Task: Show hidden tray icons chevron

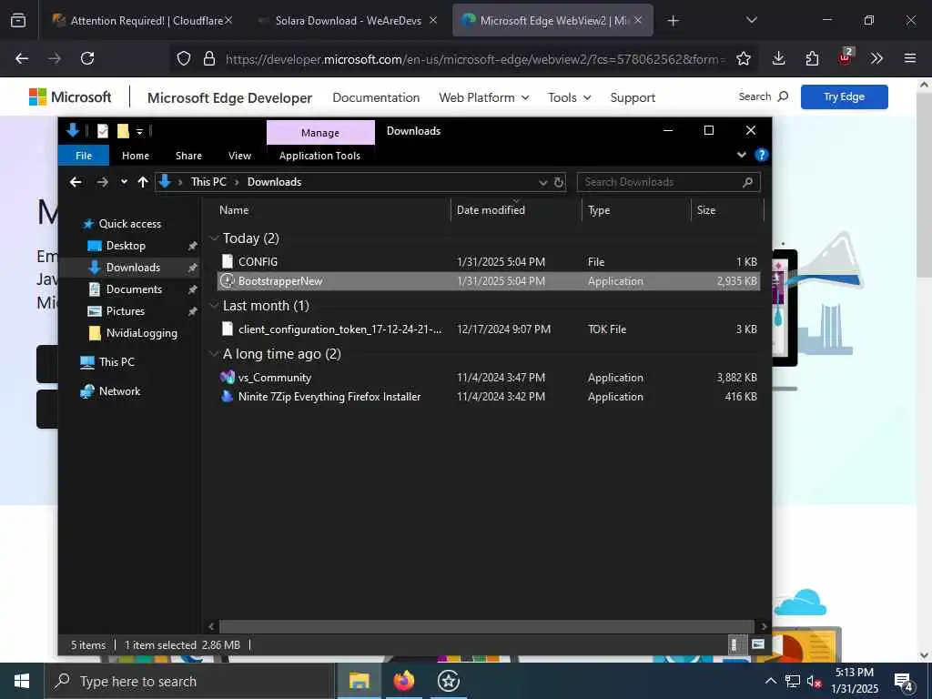Action: pos(770,682)
